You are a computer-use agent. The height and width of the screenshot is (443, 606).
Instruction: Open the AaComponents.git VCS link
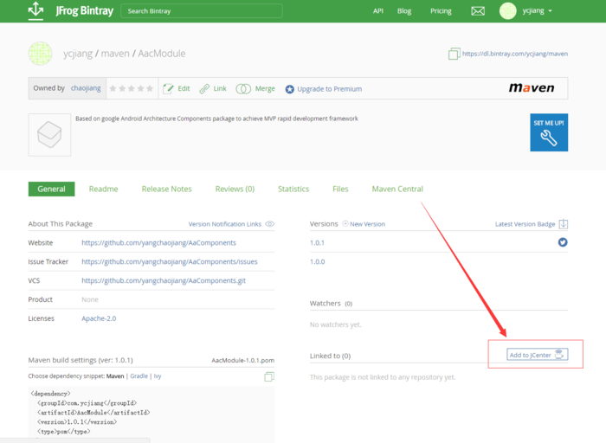[x=164, y=280]
